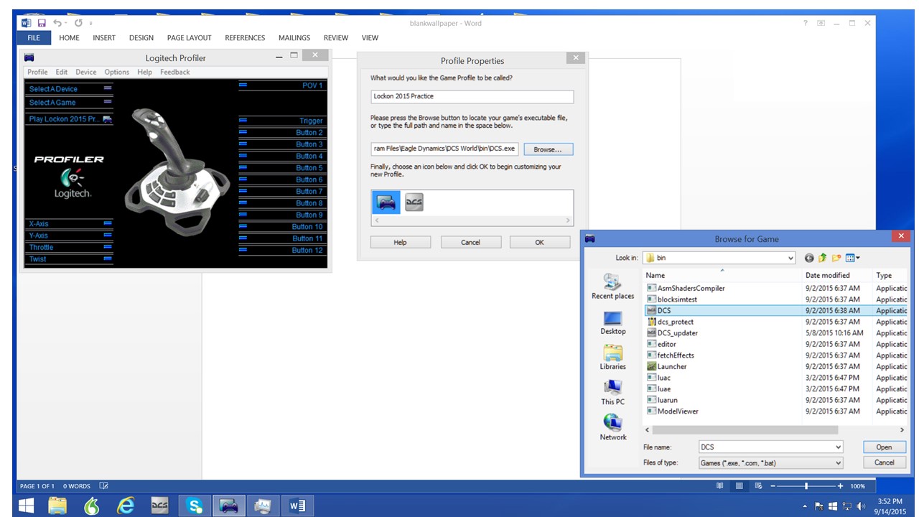Go up one folder level in Browse dialog
The height and width of the screenshot is (517, 919).
coord(823,258)
